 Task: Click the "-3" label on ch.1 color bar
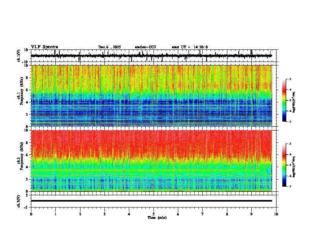coord(290,79)
